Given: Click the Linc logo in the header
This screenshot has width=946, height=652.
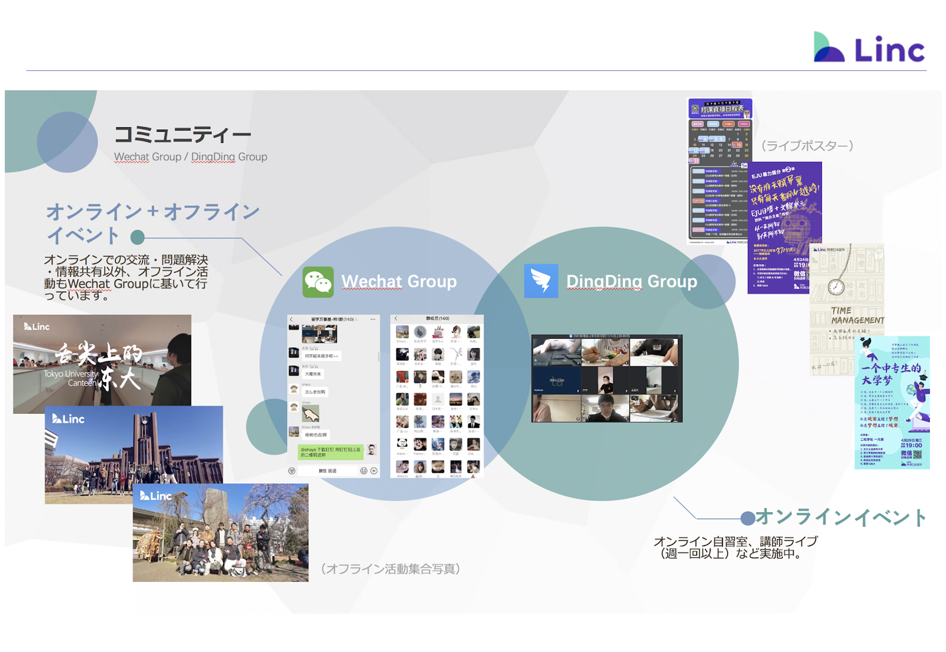Looking at the screenshot, I should click(x=869, y=47).
